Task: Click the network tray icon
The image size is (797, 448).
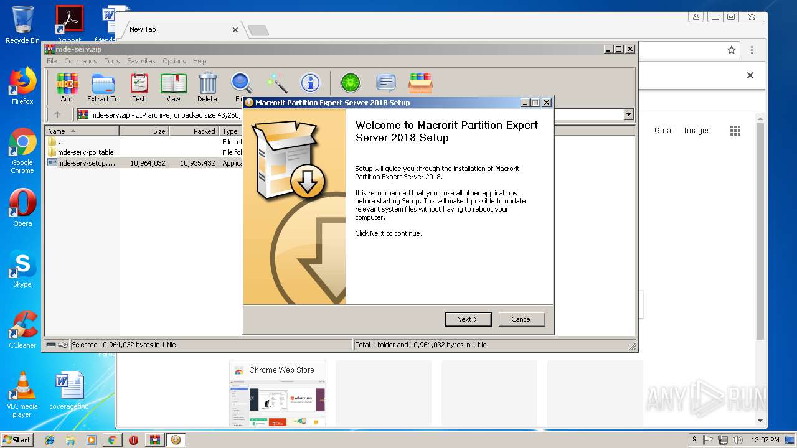Action: [x=723, y=440]
